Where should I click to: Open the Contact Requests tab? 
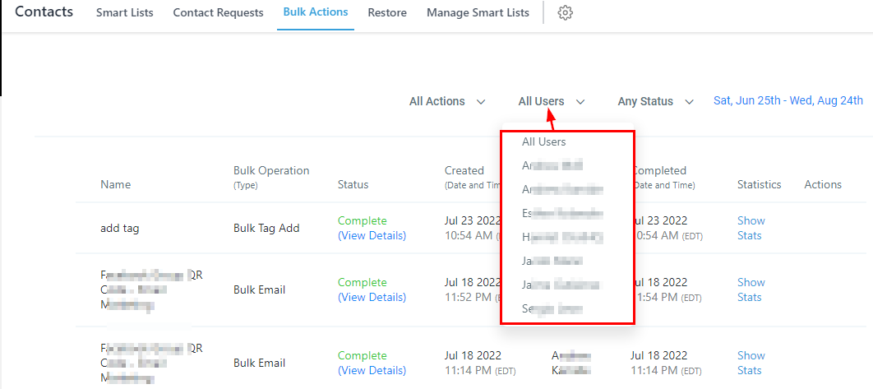click(218, 13)
